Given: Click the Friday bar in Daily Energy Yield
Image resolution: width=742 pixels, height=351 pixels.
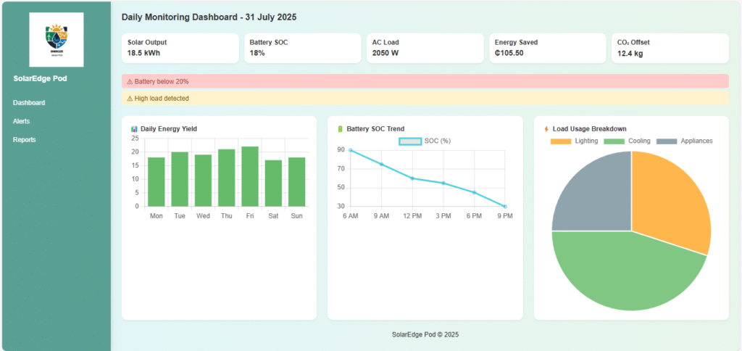Looking at the screenshot, I should (250, 177).
